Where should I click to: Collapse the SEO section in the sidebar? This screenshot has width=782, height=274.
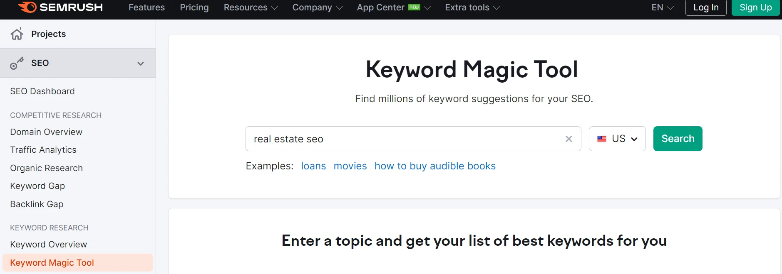pos(140,63)
